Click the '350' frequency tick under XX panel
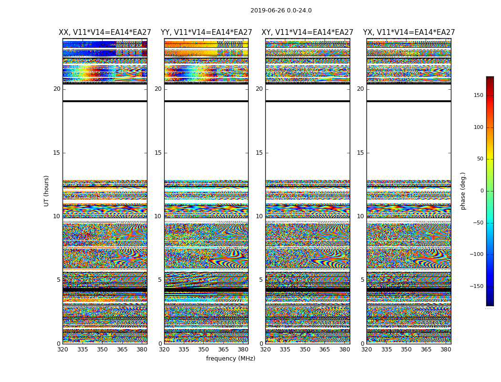 (102, 350)
